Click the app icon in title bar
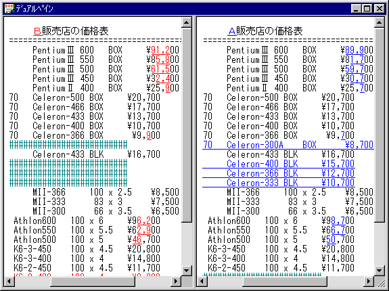 9,9
